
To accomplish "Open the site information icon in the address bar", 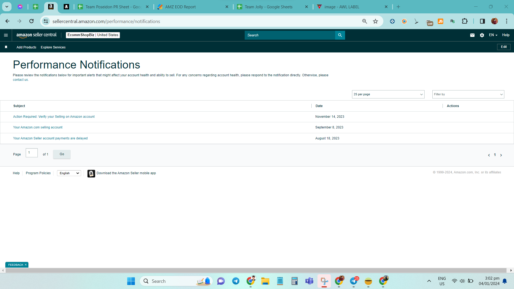I will pyautogui.click(x=46, y=21).
